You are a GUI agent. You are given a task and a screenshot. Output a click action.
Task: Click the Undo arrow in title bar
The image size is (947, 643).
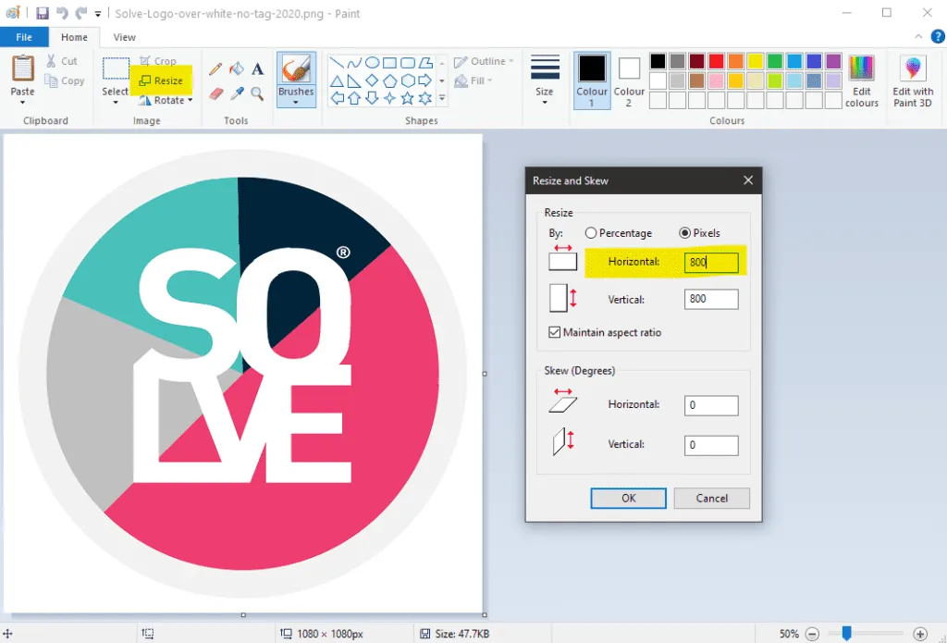tap(62, 13)
